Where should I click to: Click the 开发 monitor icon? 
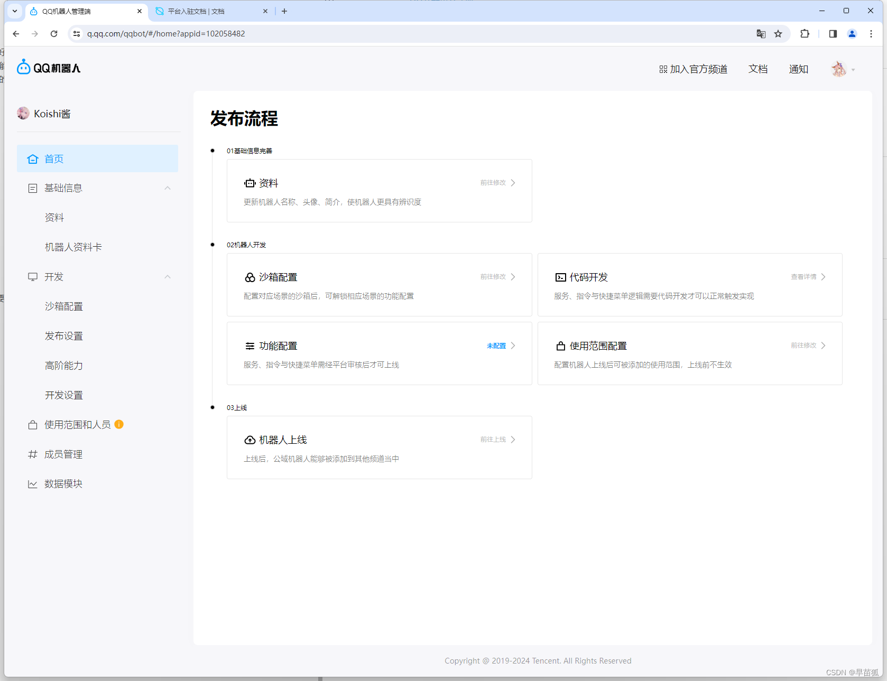click(33, 277)
